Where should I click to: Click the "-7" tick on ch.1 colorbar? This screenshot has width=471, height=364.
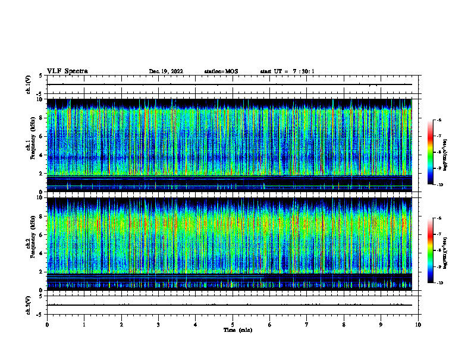[x=439, y=136]
